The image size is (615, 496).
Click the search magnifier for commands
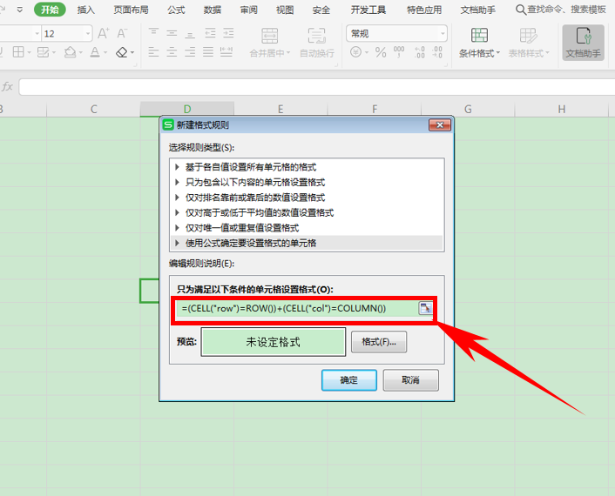520,10
